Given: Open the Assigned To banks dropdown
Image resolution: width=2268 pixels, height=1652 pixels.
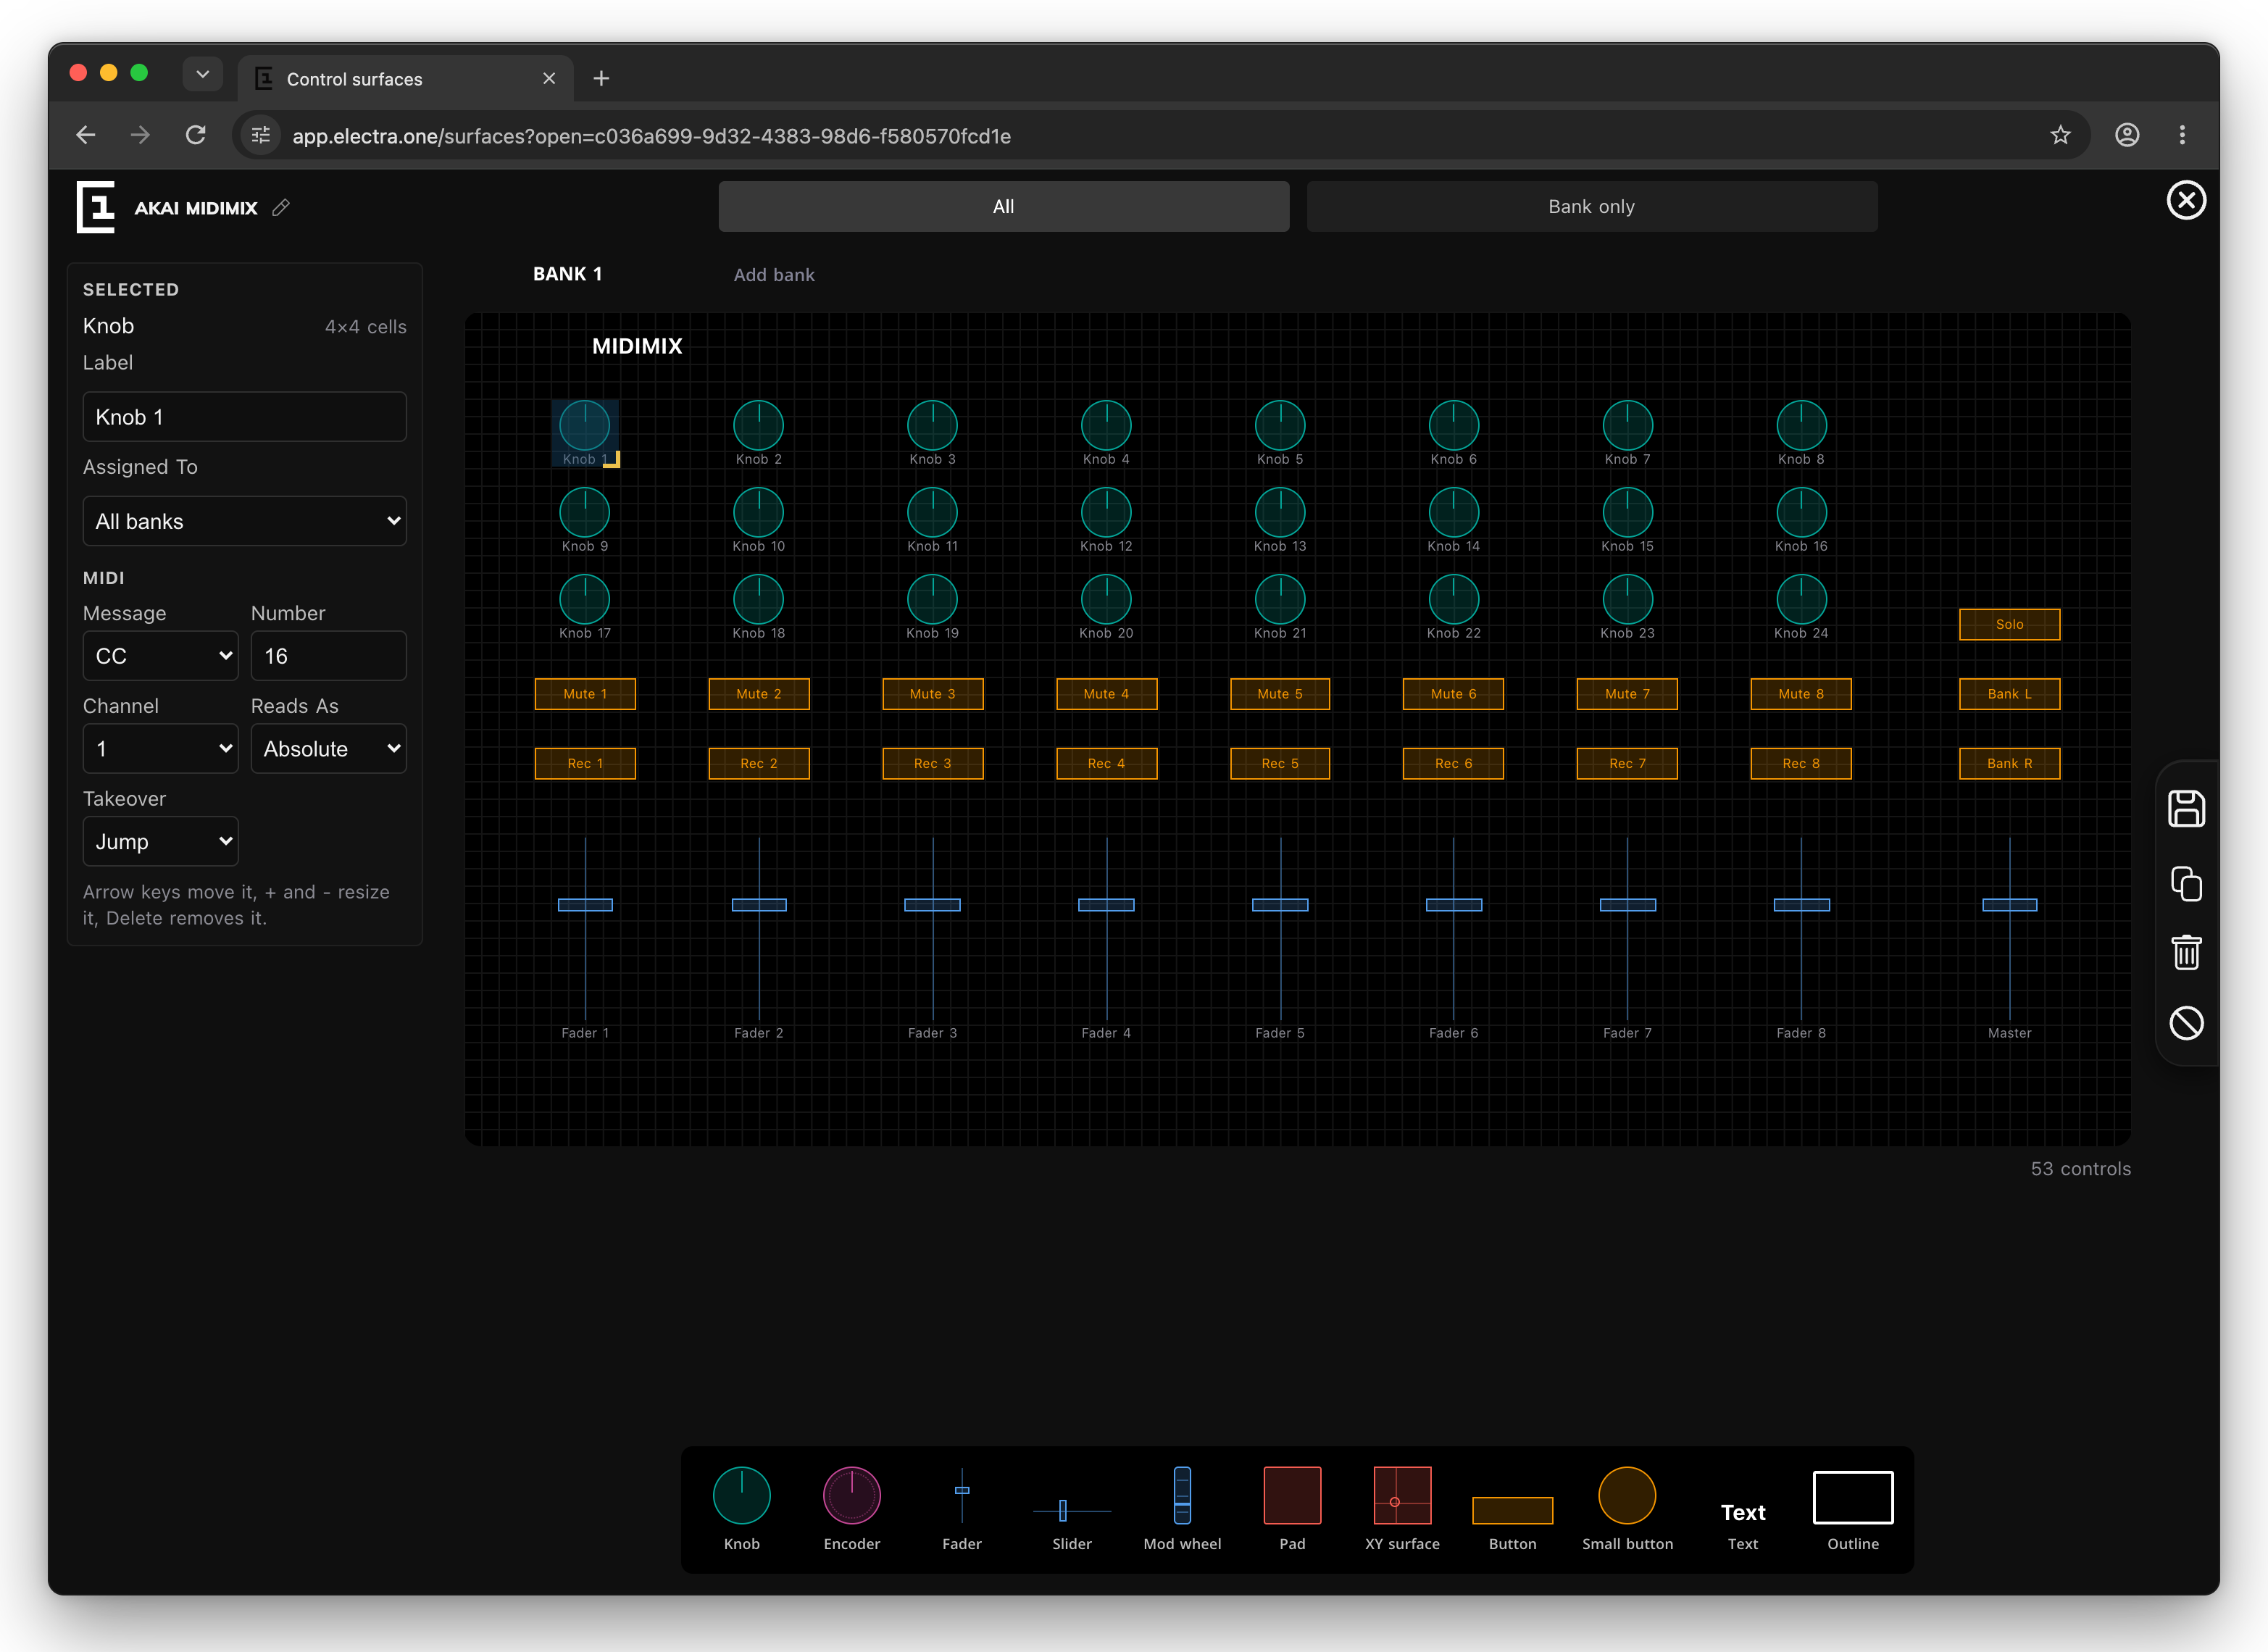Looking at the screenshot, I should click(x=244, y=521).
